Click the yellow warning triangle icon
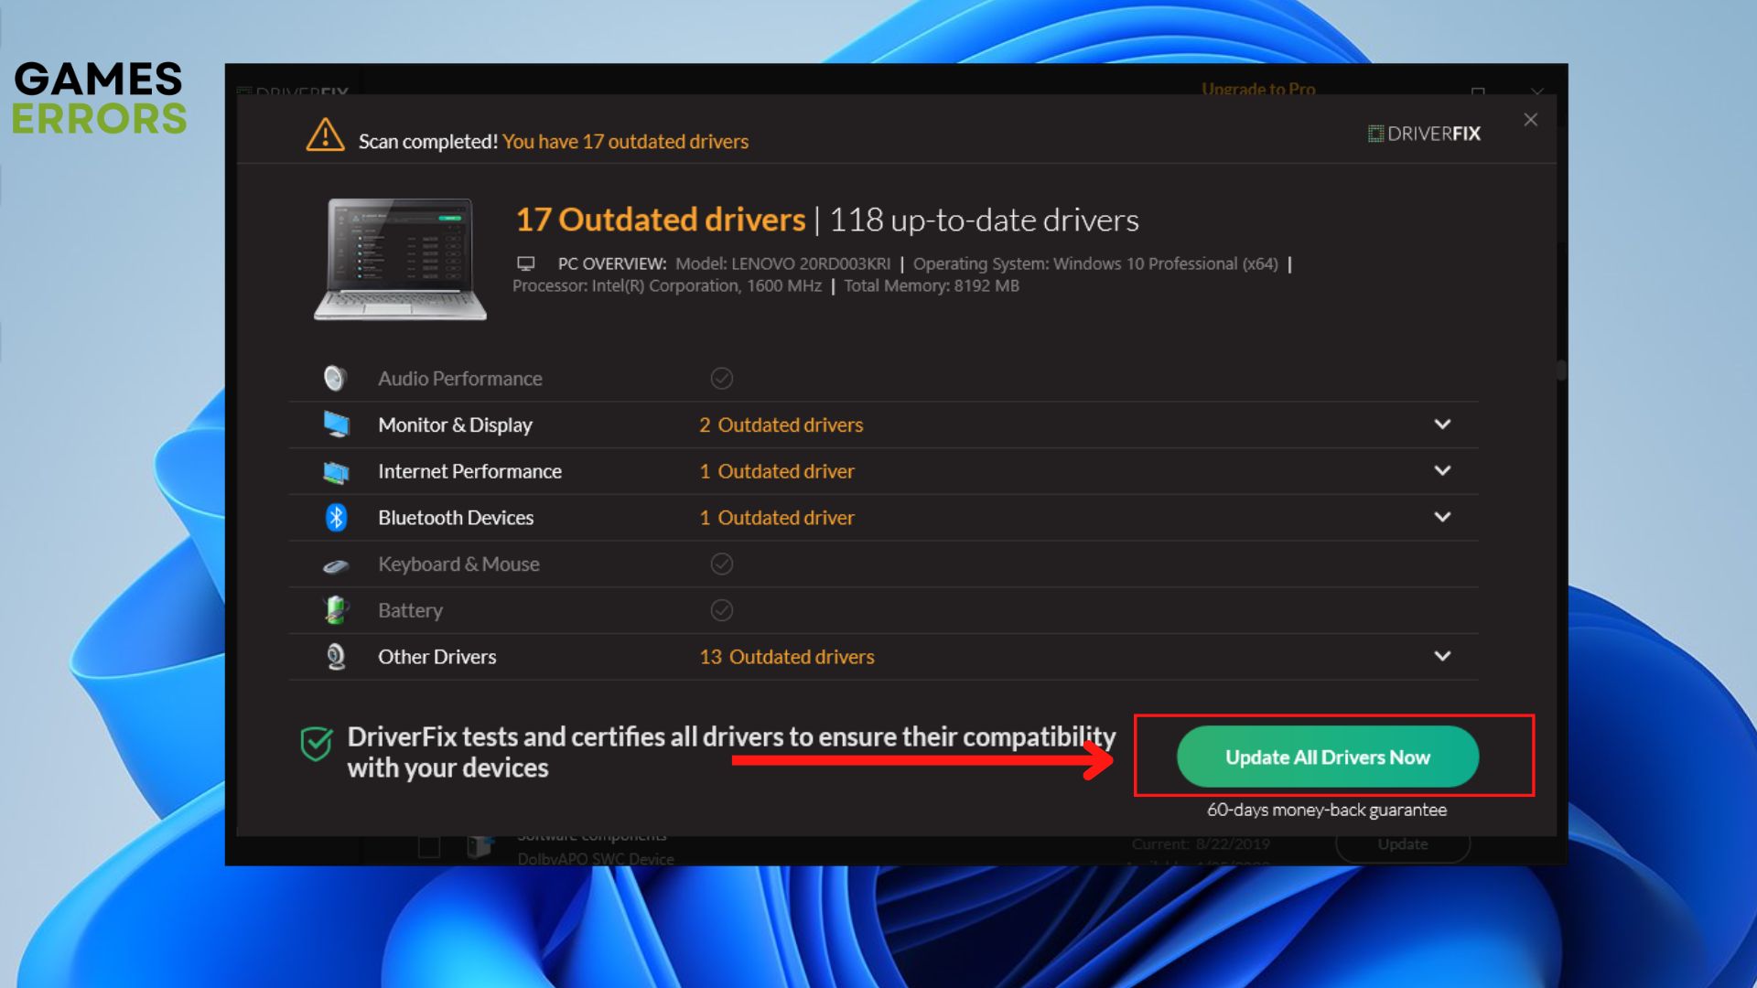This screenshot has height=988, width=1757. point(325,136)
